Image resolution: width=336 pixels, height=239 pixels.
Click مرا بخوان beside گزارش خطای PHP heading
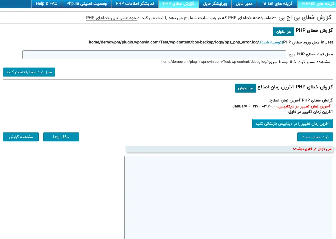pyautogui.click(x=284, y=32)
